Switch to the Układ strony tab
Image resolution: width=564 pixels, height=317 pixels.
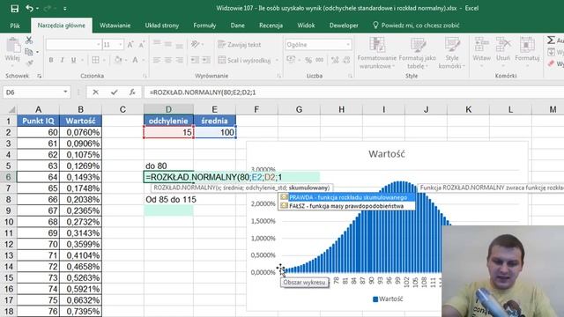pyautogui.click(x=162, y=26)
